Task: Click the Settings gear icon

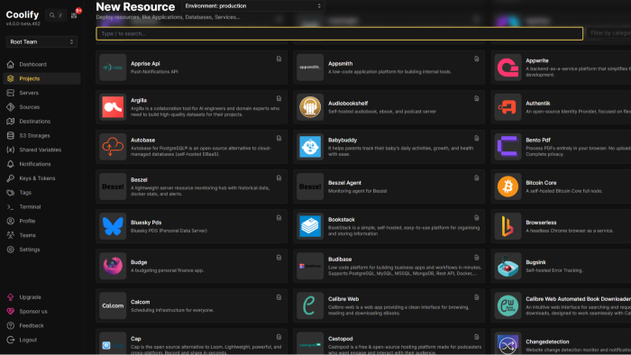Action: [x=11, y=250]
